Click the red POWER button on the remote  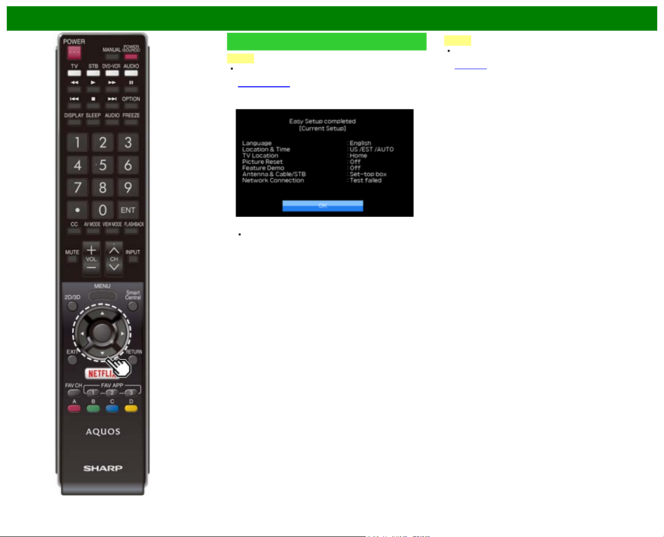click(x=74, y=53)
